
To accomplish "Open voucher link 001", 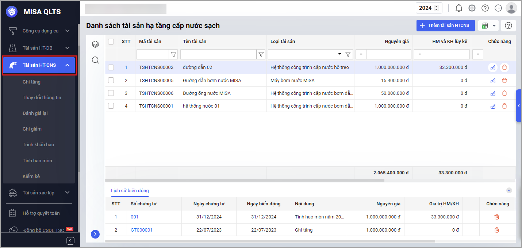I will (134, 217).
